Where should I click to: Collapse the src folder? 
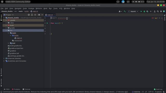coord(6,30)
